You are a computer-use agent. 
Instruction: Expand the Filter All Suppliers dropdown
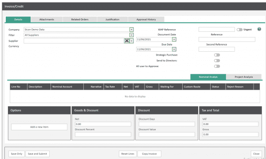(x=132, y=35)
